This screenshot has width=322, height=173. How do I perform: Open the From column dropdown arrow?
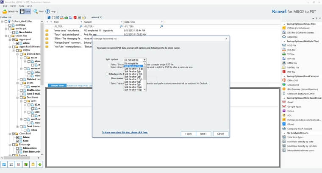(x=81, y=22)
